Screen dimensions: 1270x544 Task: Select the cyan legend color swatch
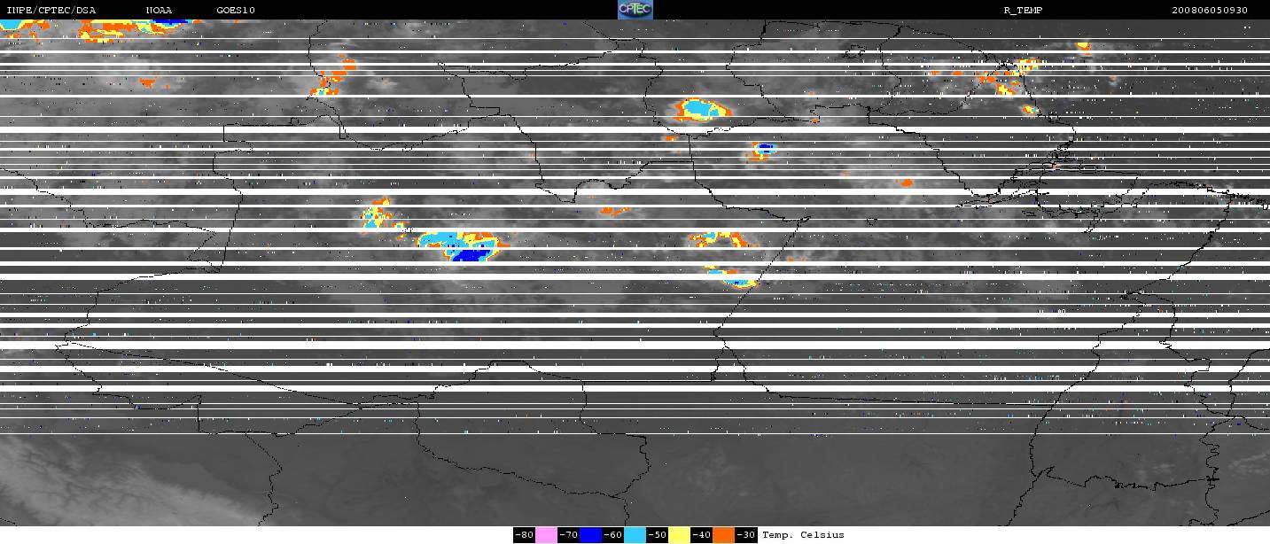tap(635, 535)
